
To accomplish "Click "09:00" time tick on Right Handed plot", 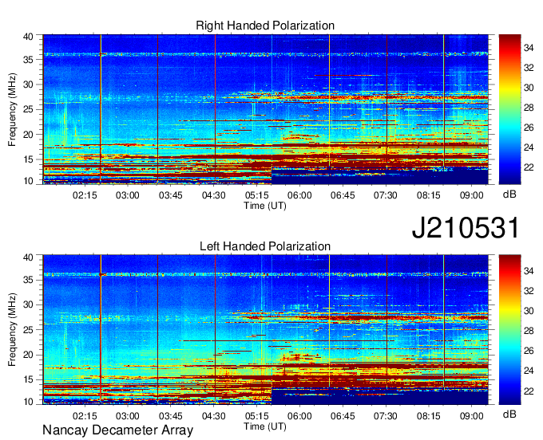I will click(x=471, y=195).
